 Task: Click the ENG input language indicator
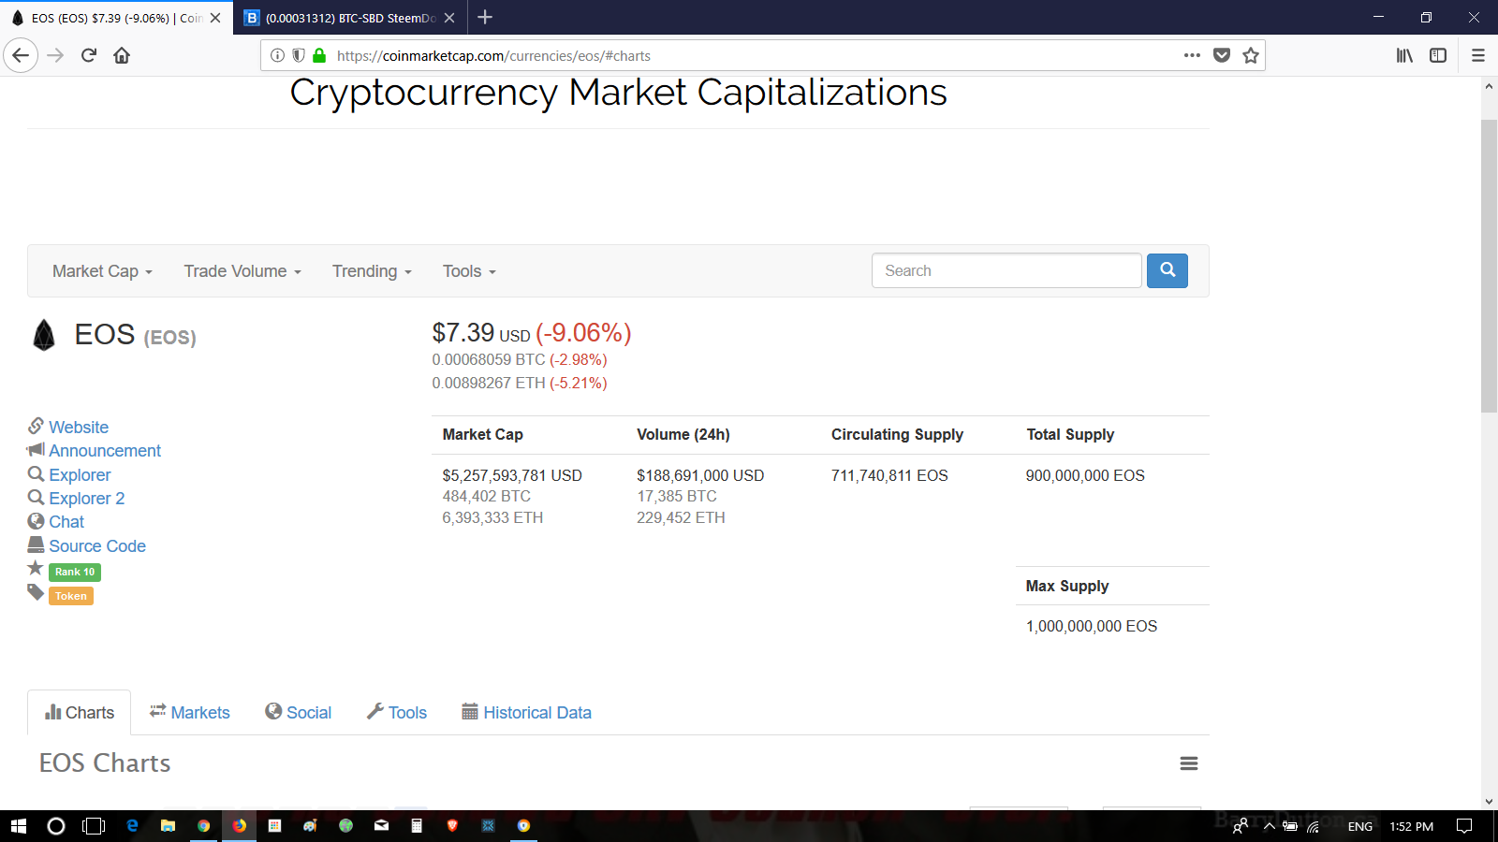coord(1360,826)
